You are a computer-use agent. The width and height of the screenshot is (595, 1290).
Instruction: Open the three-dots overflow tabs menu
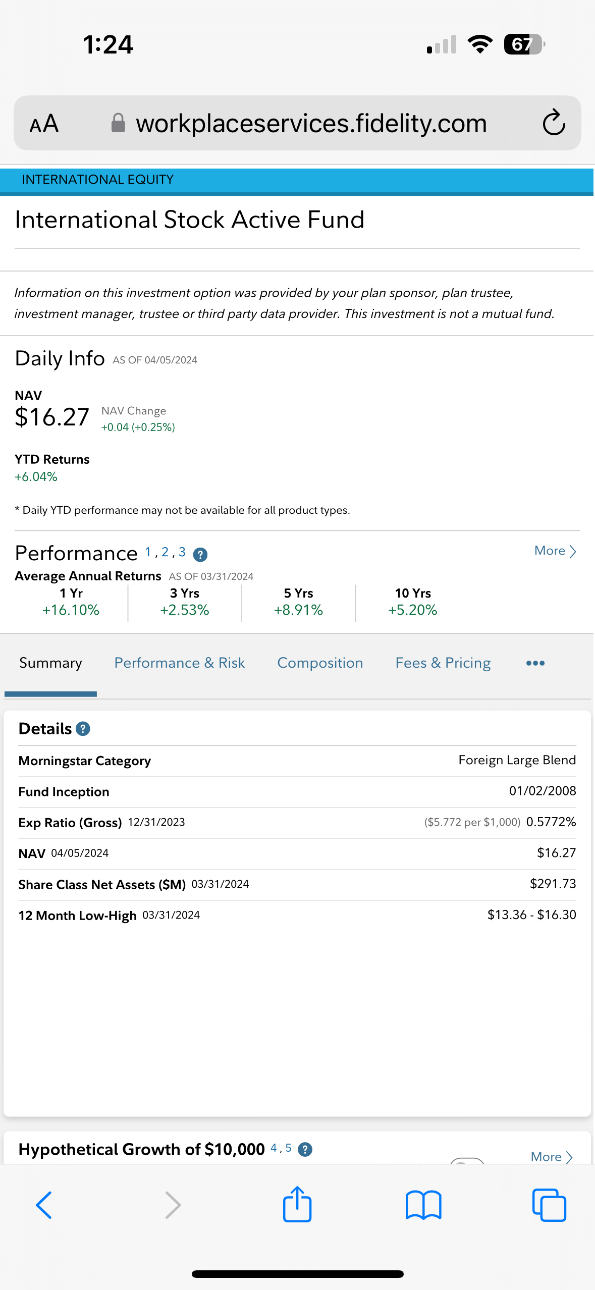535,663
